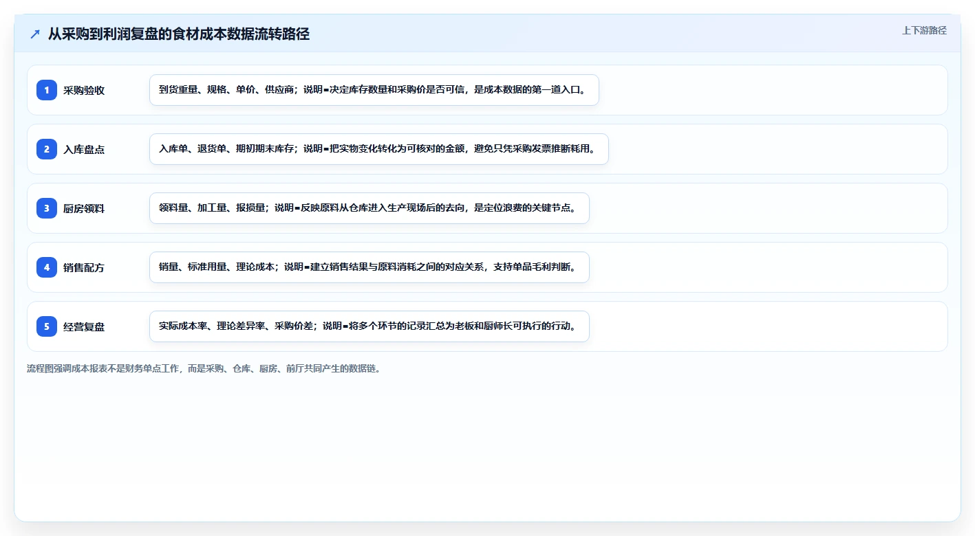Click the step 1 number badge
975x536 pixels.
(47, 90)
